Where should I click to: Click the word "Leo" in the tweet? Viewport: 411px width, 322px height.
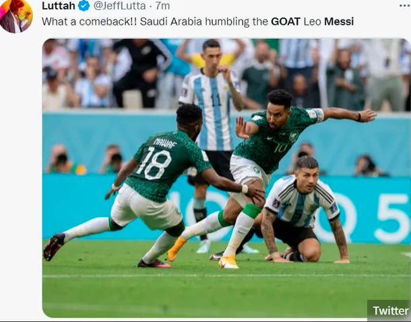pos(312,22)
